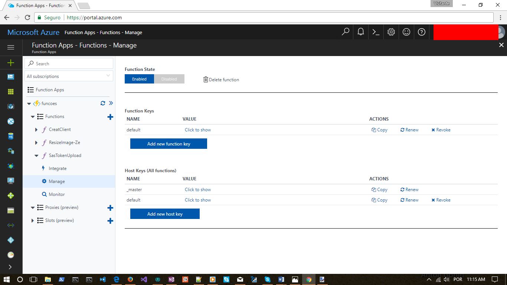Collapse the Proxies (preview) node
Screen dimensions: 507x285
33,208
